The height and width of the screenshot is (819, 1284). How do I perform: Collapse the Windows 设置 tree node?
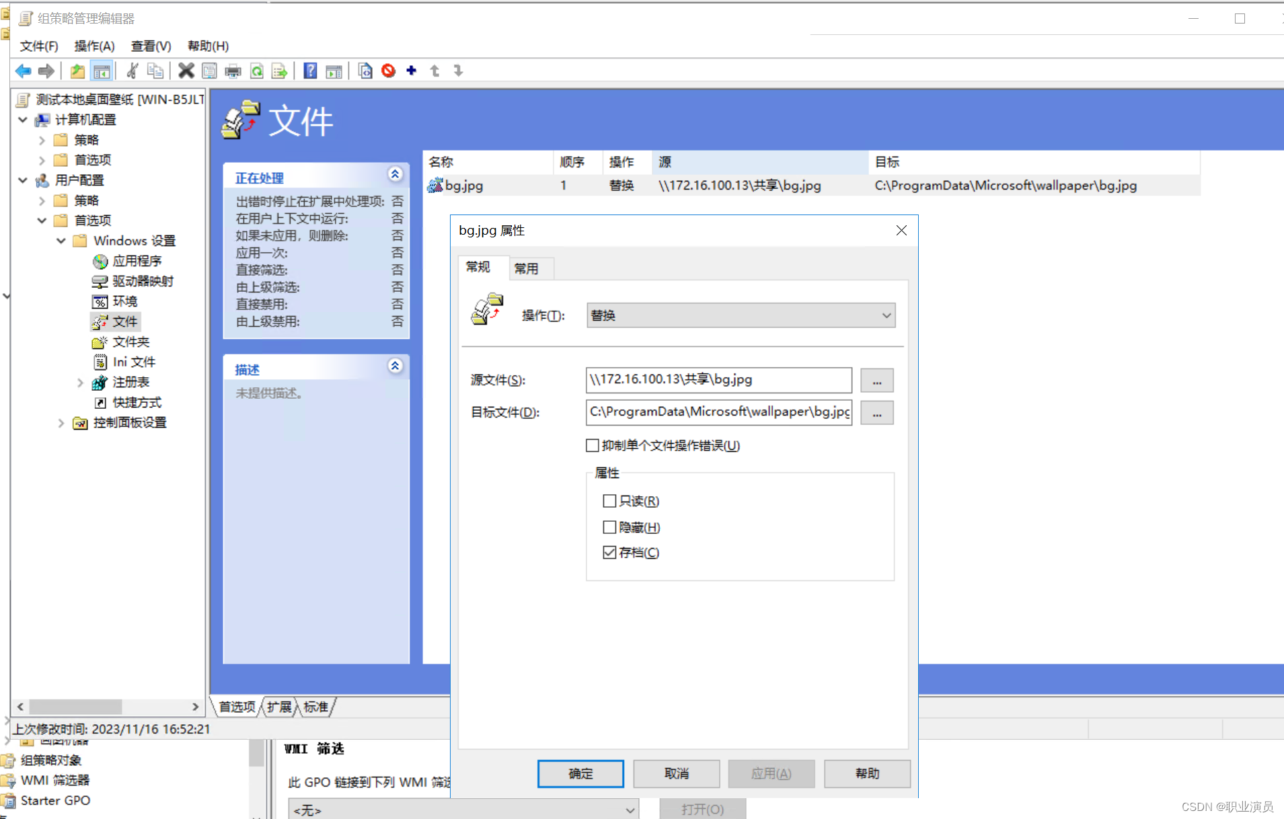[x=61, y=241]
